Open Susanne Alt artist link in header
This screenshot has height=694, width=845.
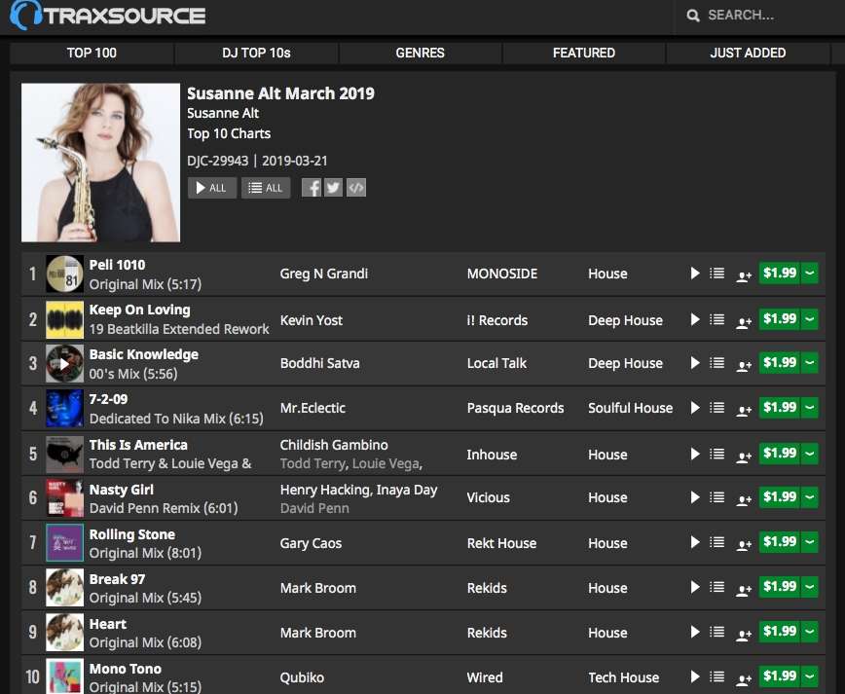click(x=223, y=113)
